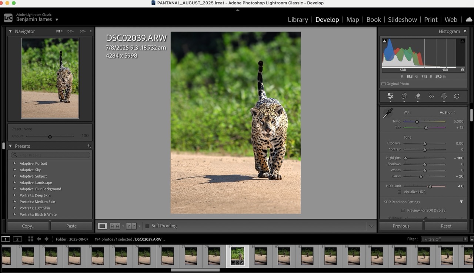
Task: Tick Preview For SDR Display
Action: 403,210
